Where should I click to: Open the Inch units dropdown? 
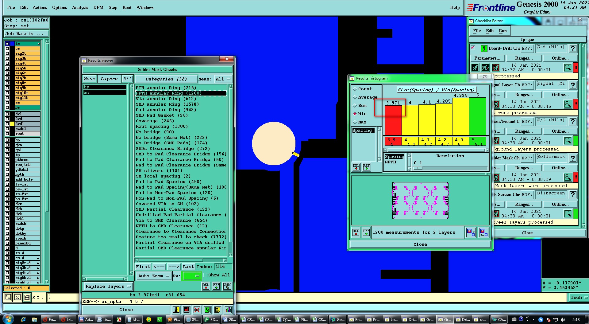click(x=579, y=297)
